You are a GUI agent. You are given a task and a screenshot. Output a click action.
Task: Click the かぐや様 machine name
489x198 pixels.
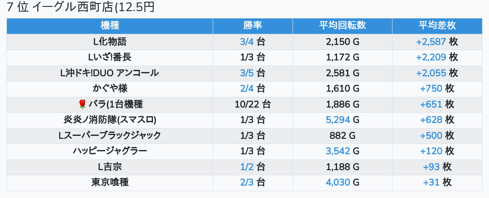click(110, 89)
